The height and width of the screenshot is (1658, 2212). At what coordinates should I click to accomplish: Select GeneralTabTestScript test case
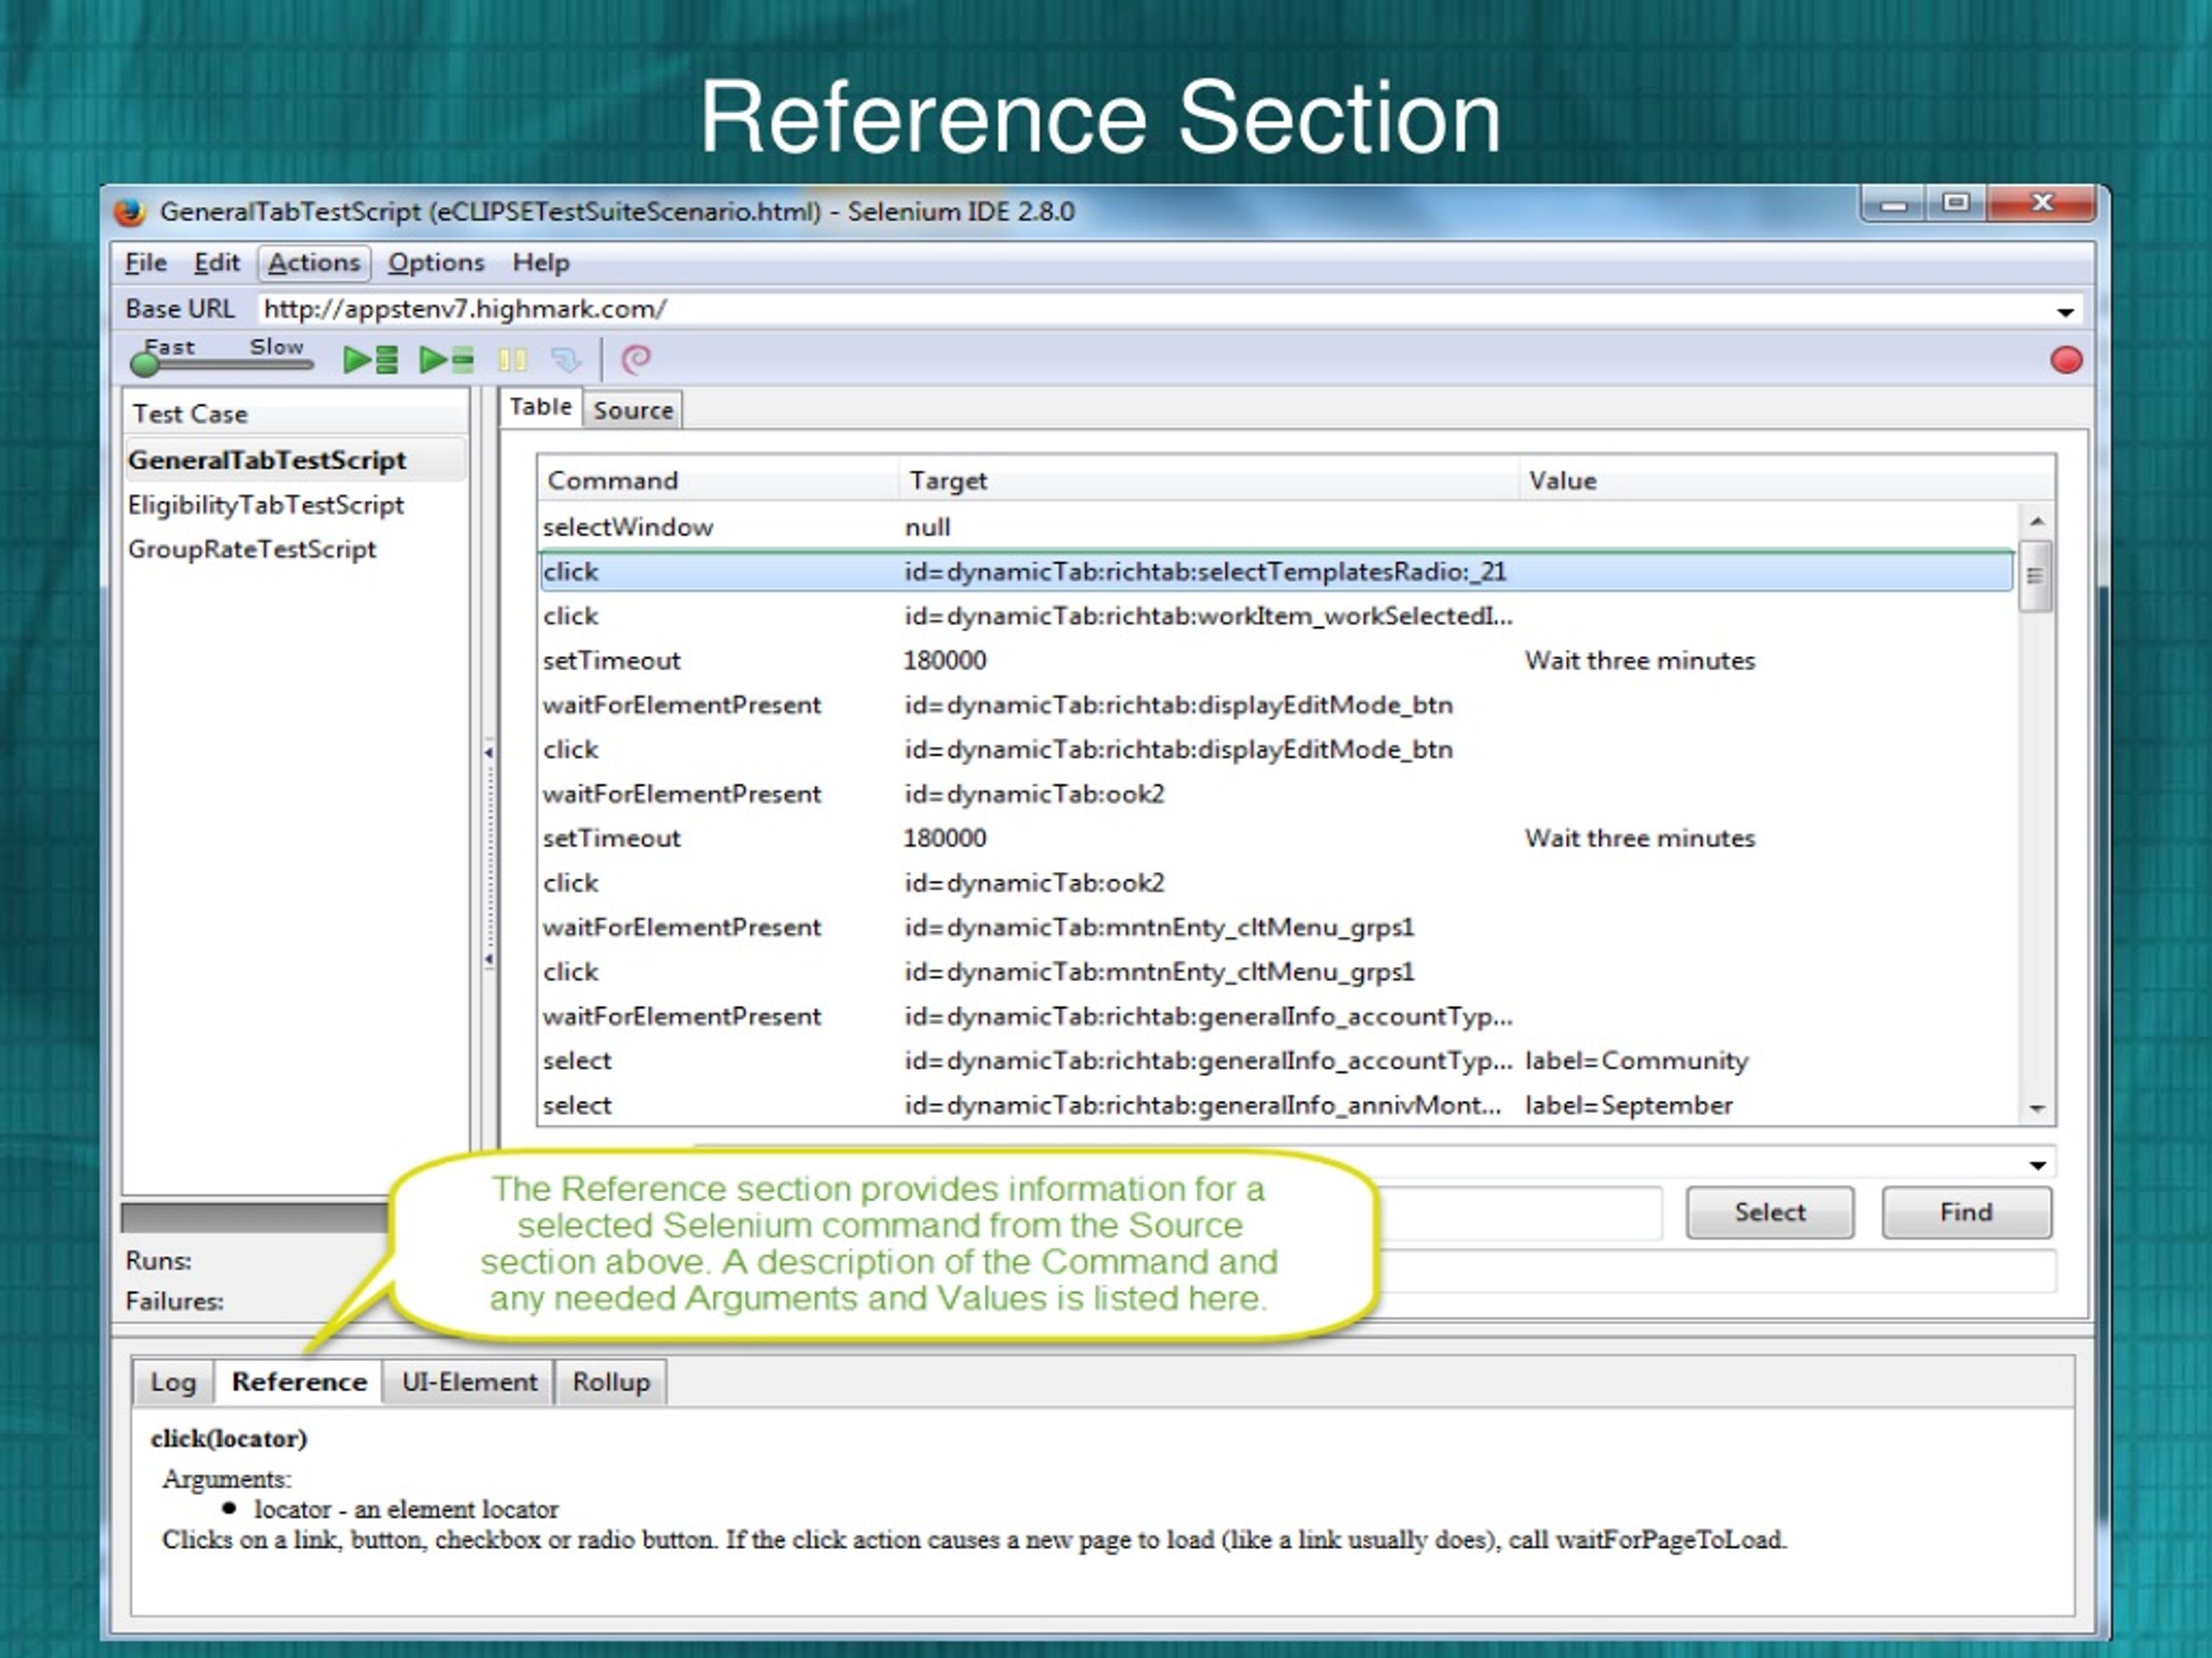pyautogui.click(x=295, y=461)
